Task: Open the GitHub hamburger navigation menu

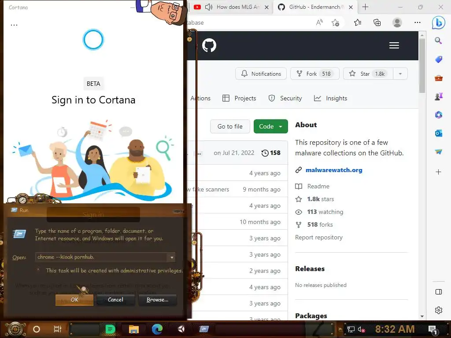Action: [394, 45]
